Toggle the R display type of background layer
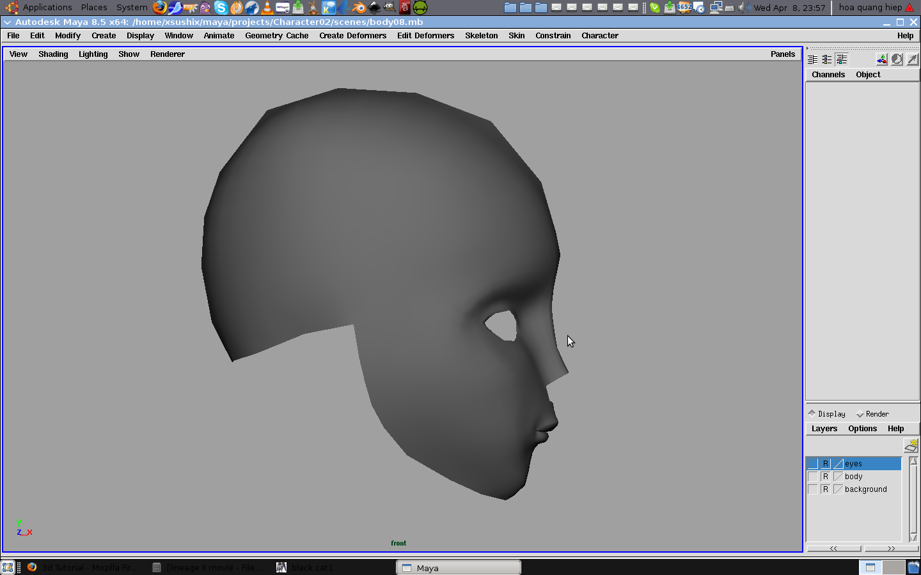 (x=825, y=489)
